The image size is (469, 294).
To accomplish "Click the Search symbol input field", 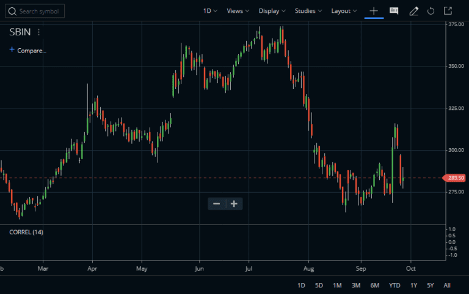I will (x=35, y=11).
